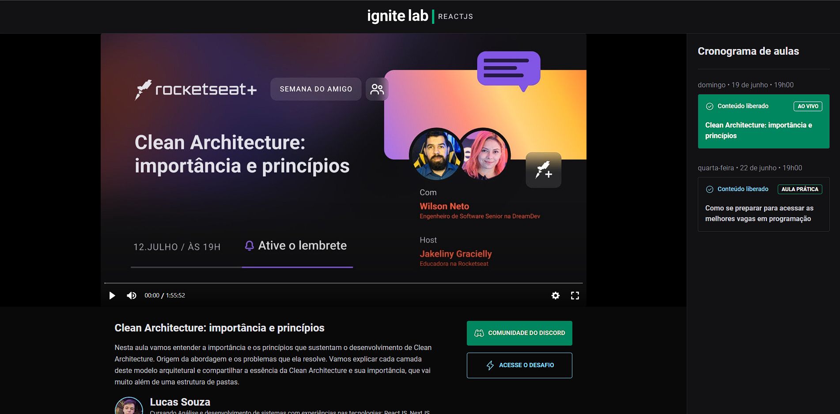This screenshot has width=840, height=414.
Task: Click the video thumbnail to start playback
Action: pyautogui.click(x=344, y=158)
